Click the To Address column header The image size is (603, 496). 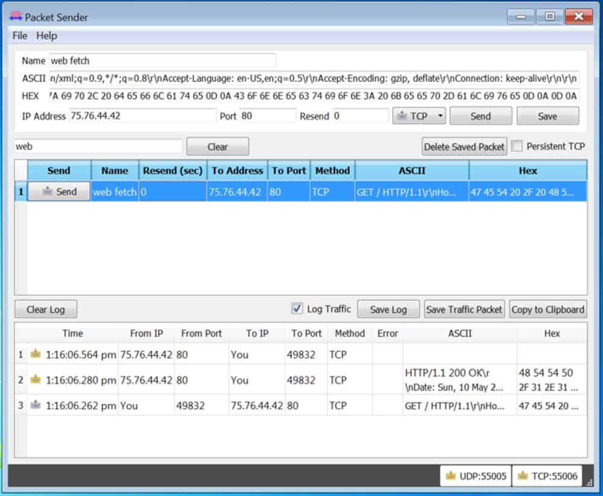click(237, 171)
